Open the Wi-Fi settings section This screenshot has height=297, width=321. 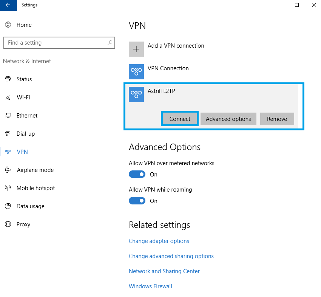click(23, 97)
